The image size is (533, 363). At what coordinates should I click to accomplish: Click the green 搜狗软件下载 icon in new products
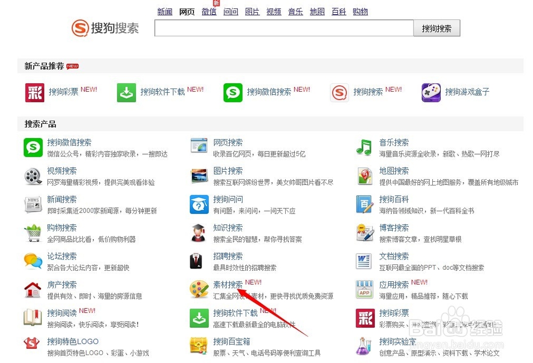pos(126,92)
